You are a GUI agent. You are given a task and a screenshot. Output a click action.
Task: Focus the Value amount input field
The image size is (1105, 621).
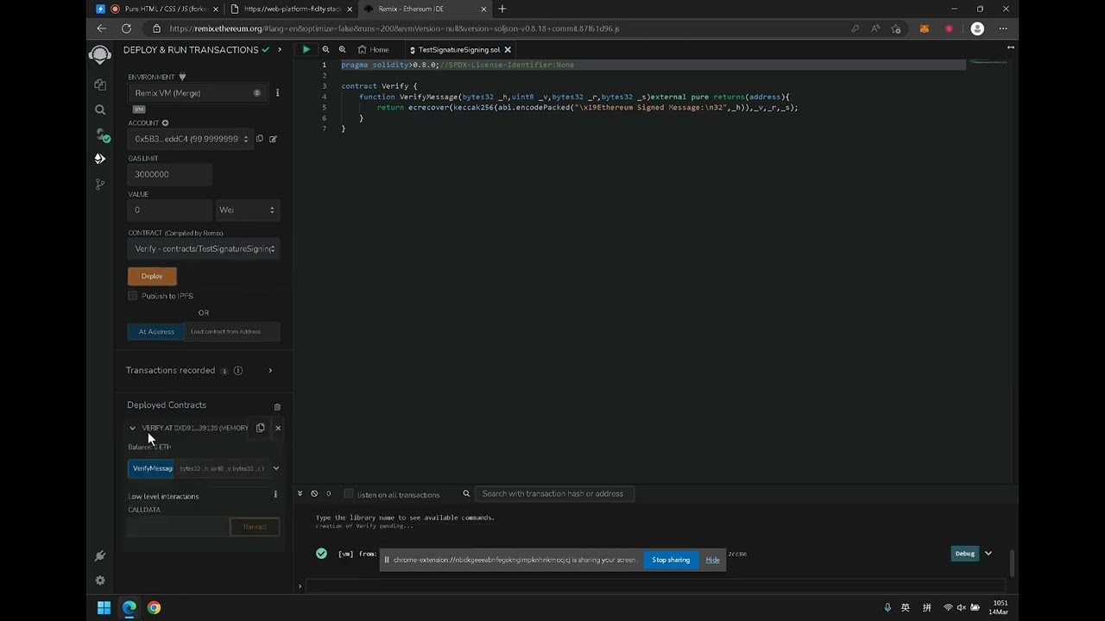(169, 210)
